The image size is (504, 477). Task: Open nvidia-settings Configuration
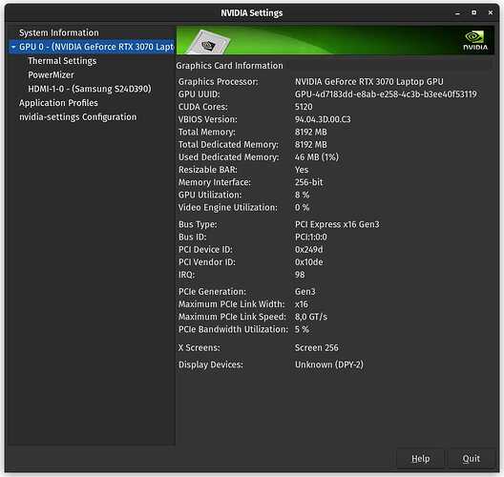pos(77,117)
